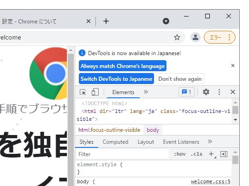Click the Styles pane scrollbar up arrow

point(235,152)
